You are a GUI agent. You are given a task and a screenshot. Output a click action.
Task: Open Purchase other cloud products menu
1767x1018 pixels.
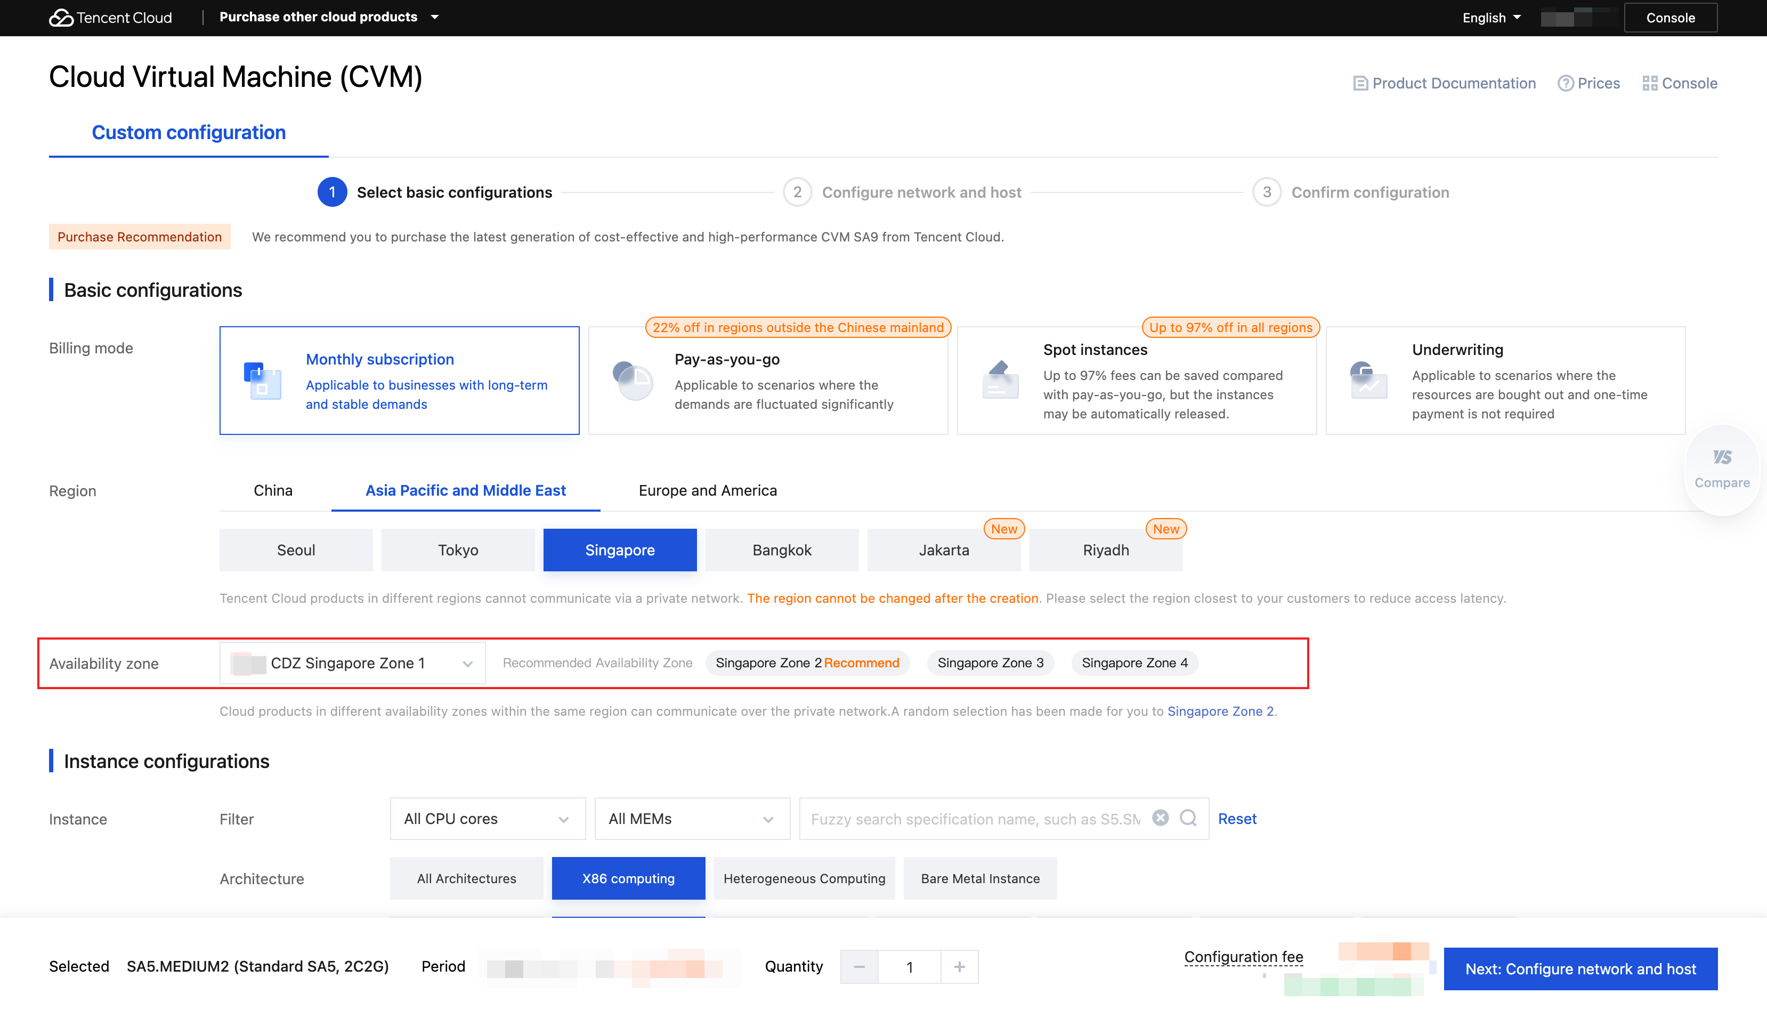pos(329,17)
